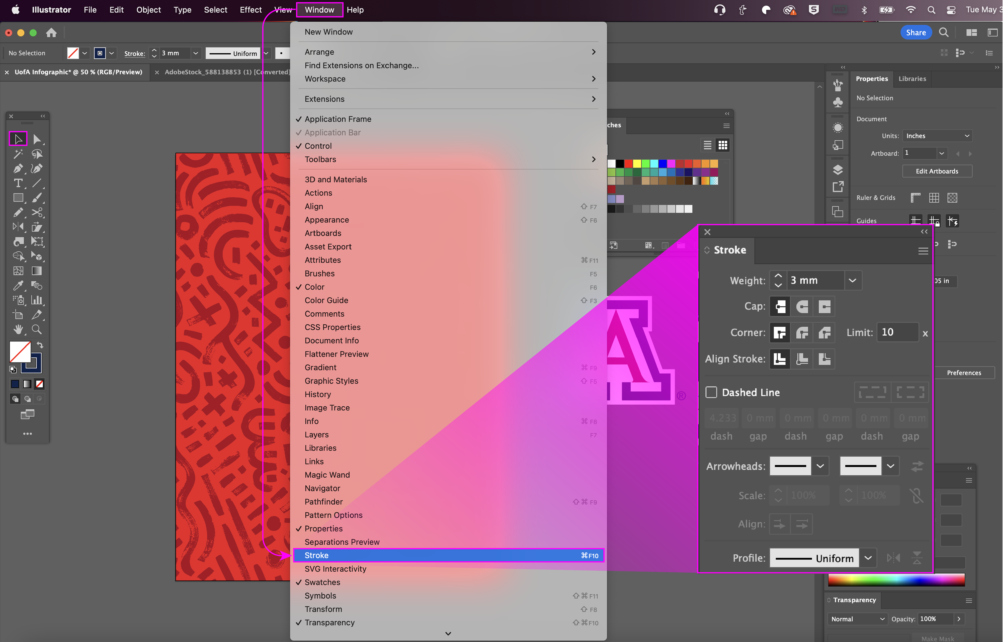Select the Zoom tool
Viewport: 1003px width, 642px height.
coord(37,329)
